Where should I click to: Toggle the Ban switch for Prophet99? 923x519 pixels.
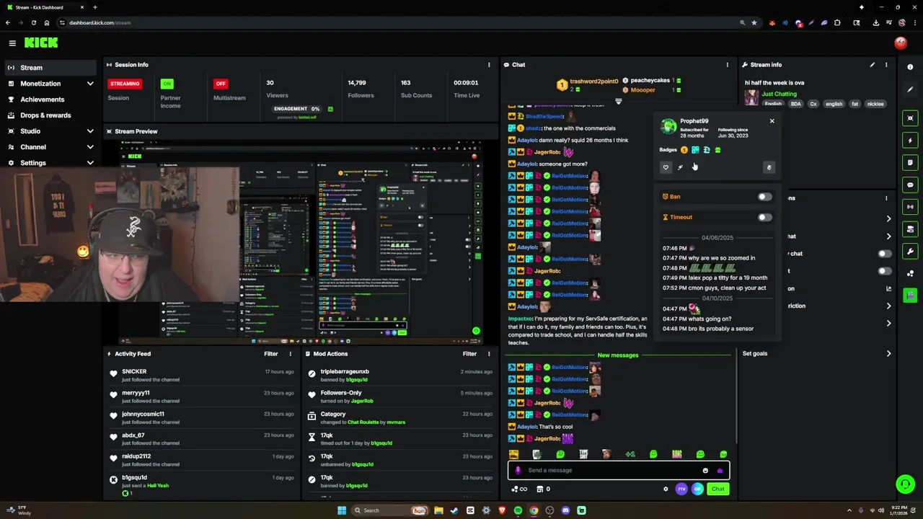[x=764, y=197]
